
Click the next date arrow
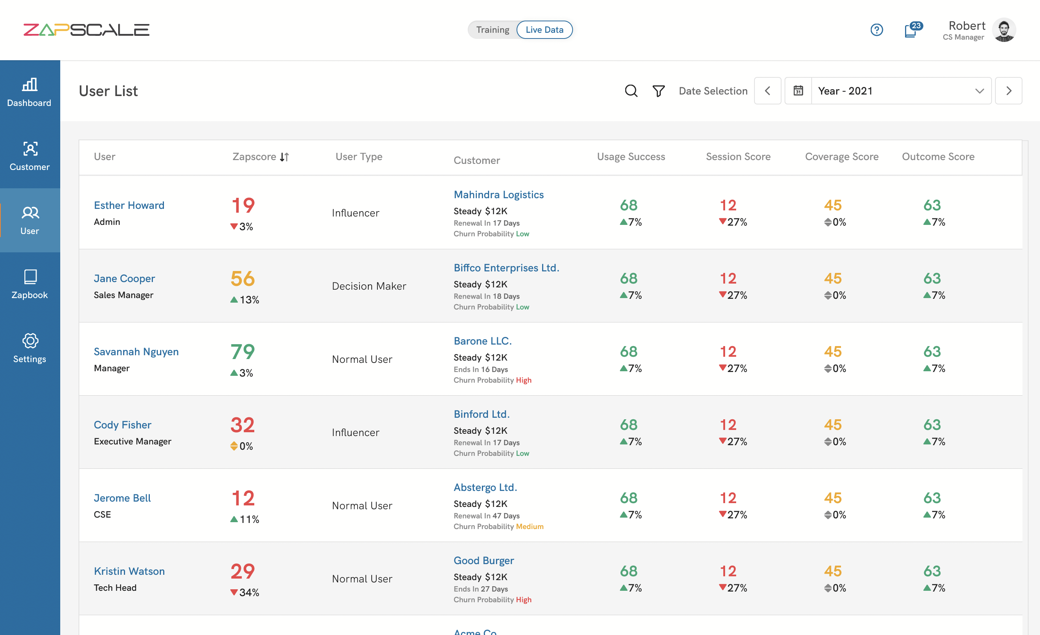click(x=1009, y=91)
